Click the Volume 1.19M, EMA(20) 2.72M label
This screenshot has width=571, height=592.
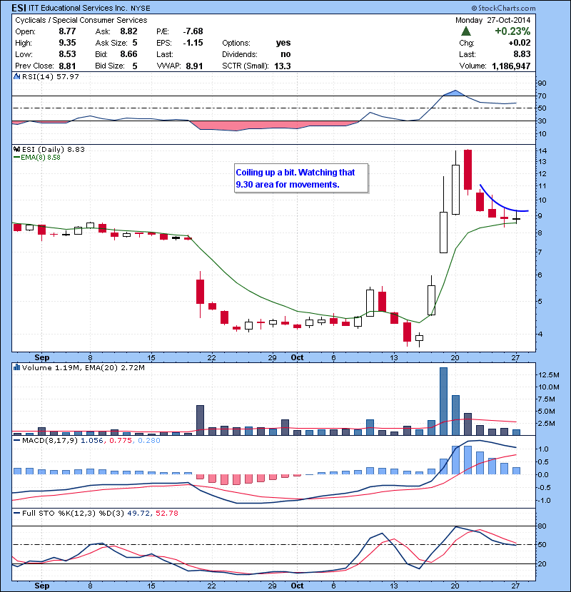(83, 367)
